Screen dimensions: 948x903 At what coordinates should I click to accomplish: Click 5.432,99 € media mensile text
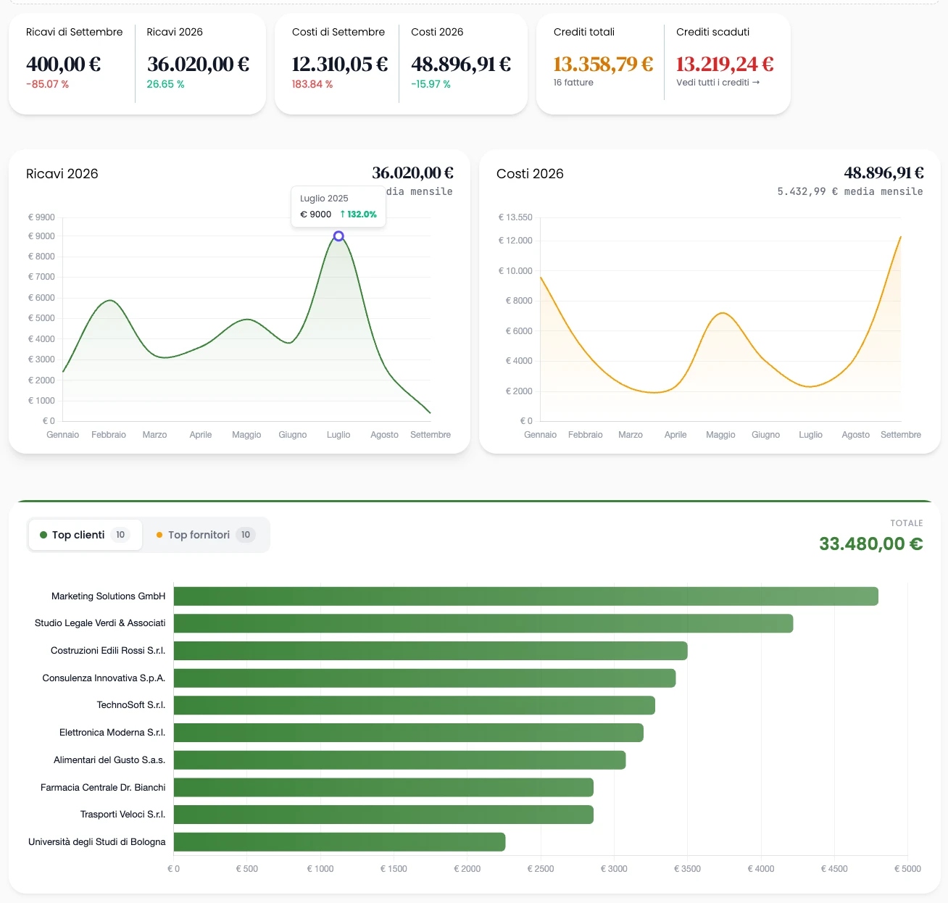(850, 192)
